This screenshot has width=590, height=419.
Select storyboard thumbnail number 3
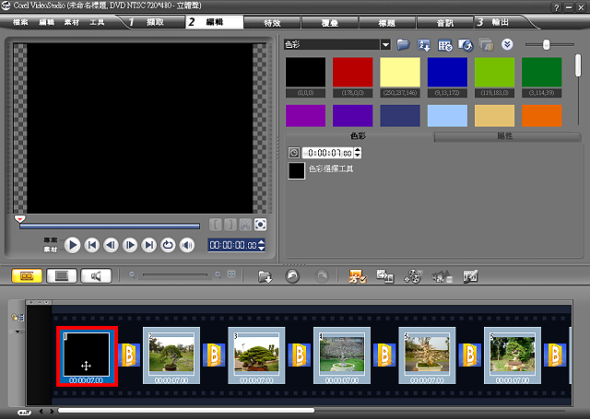point(256,355)
